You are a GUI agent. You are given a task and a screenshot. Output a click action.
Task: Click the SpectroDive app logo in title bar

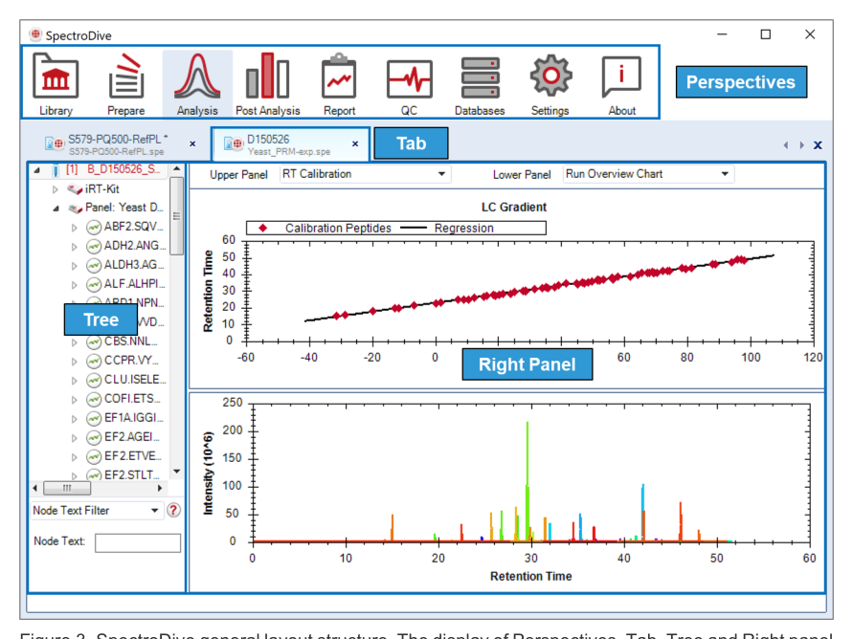click(x=35, y=34)
